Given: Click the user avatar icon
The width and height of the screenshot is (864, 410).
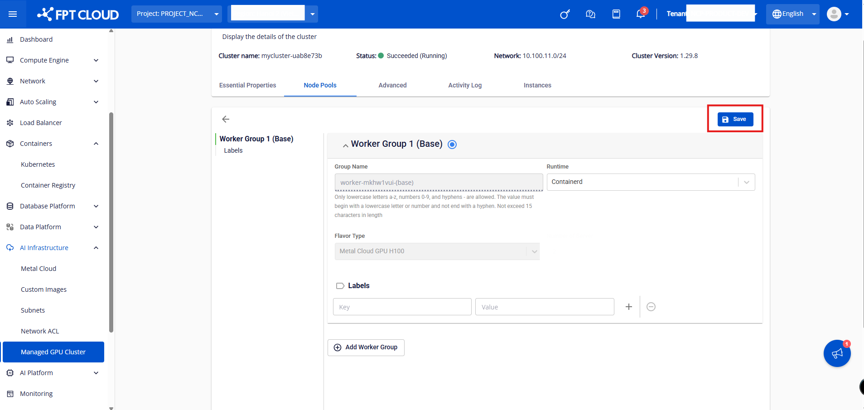Looking at the screenshot, I should coord(834,14).
